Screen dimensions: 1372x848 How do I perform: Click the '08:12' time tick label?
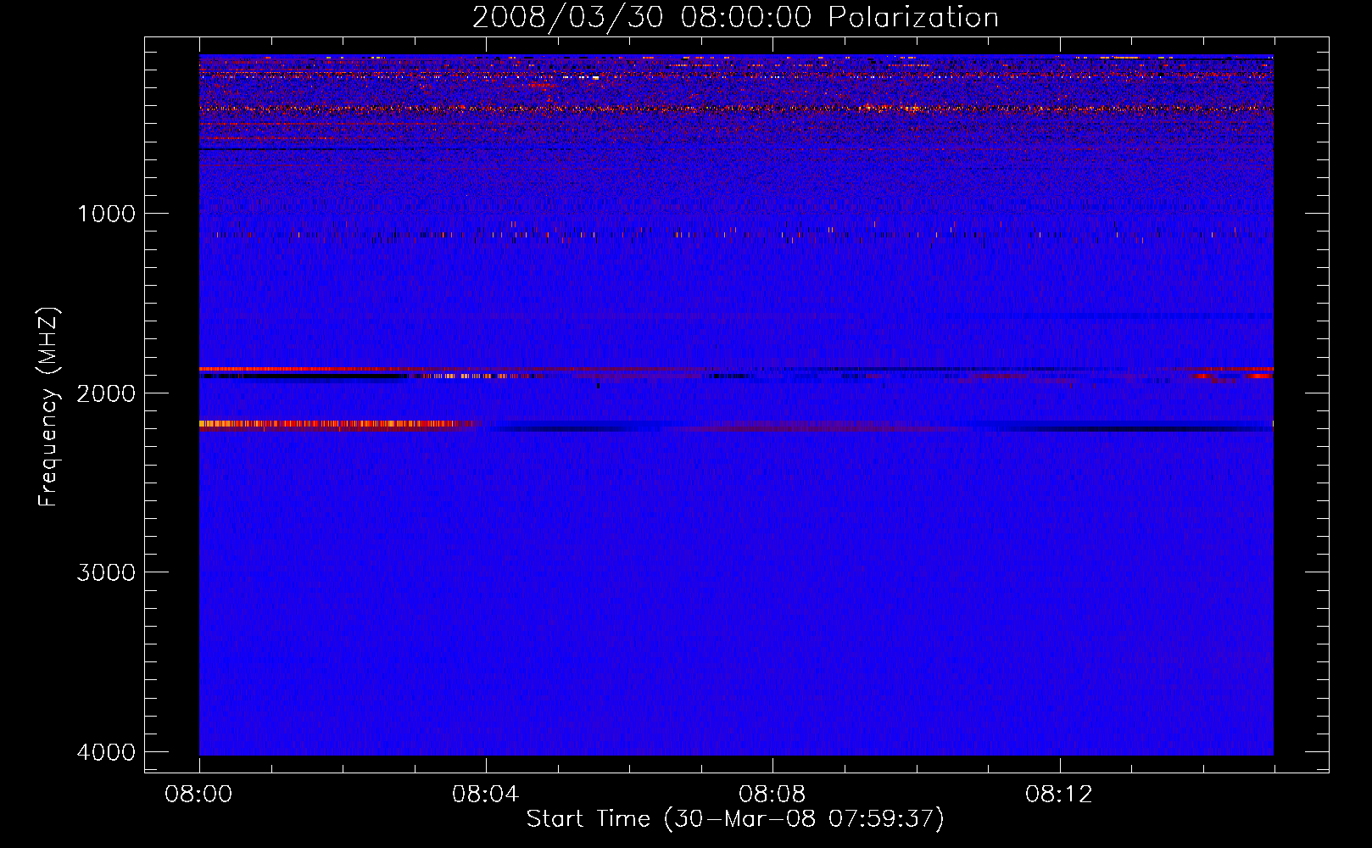click(x=1059, y=795)
